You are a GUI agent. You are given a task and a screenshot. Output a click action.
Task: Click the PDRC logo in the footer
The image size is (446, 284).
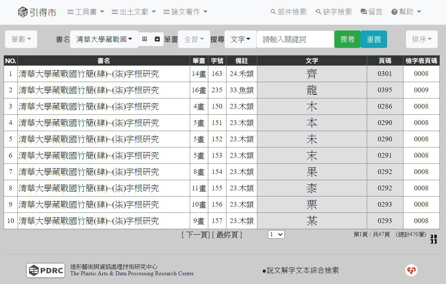46,270
